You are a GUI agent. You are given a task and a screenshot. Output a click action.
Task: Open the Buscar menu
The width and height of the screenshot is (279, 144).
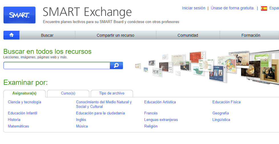pyautogui.click(x=47, y=35)
